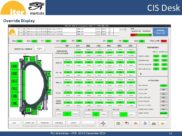Click the CPM OK status indicator
The height and width of the screenshot is (136, 182).
(142, 41)
